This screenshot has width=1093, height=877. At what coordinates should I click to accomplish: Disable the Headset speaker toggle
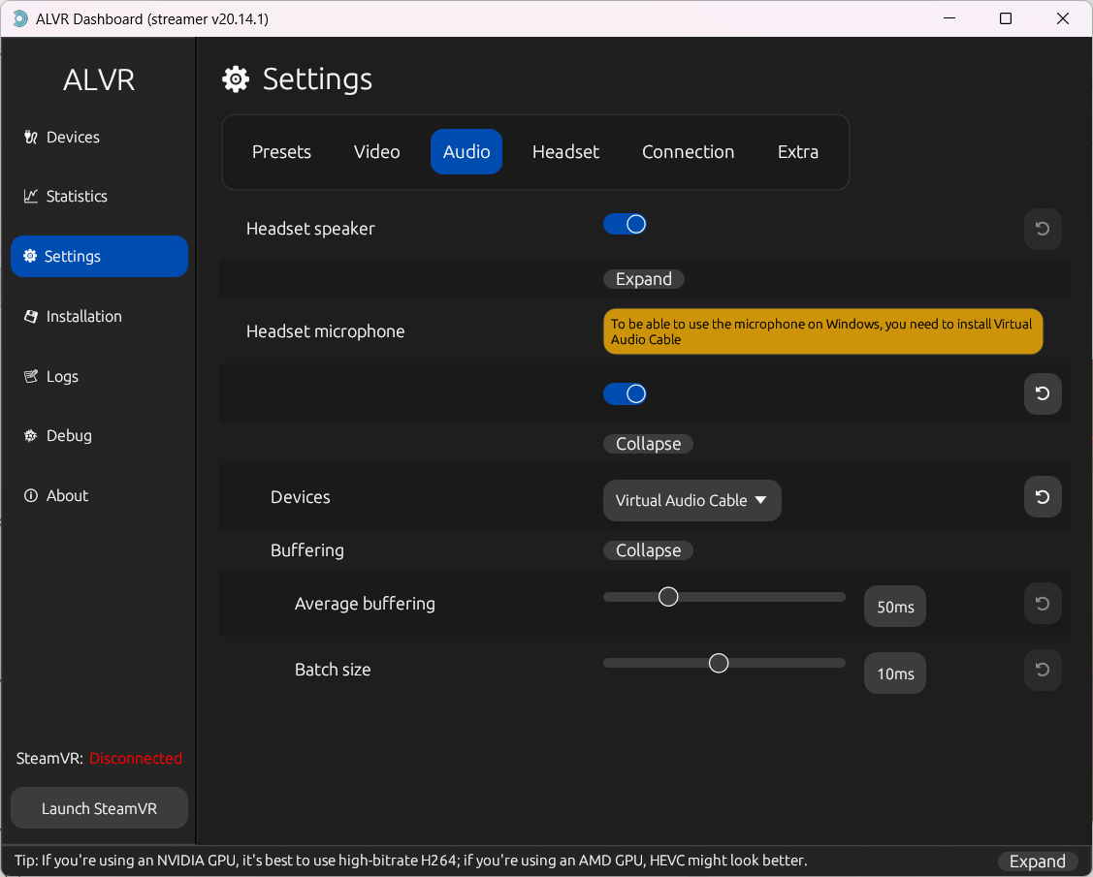tap(625, 225)
